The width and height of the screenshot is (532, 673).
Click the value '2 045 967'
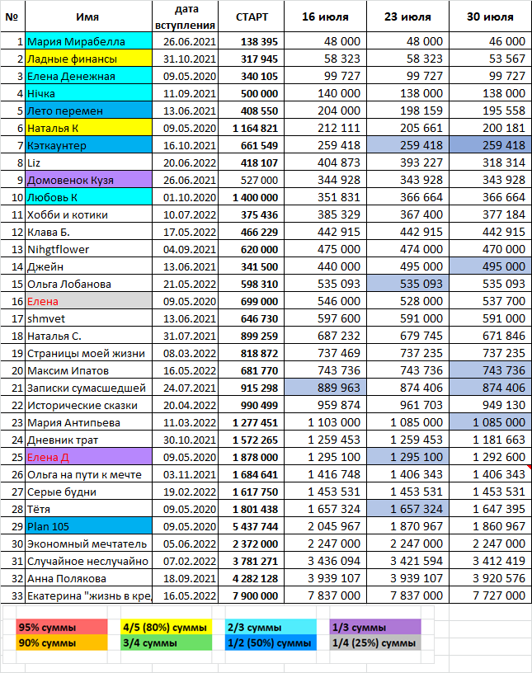(x=325, y=526)
